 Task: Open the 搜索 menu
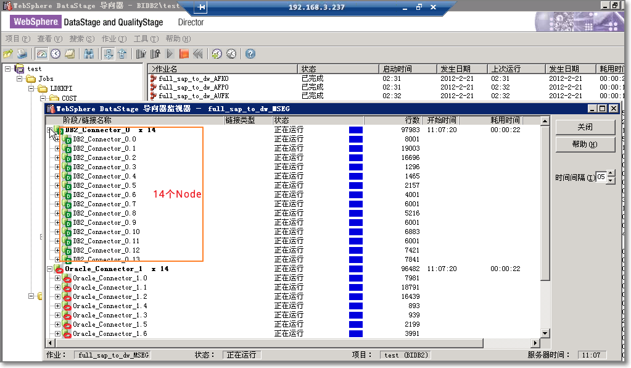[82, 39]
